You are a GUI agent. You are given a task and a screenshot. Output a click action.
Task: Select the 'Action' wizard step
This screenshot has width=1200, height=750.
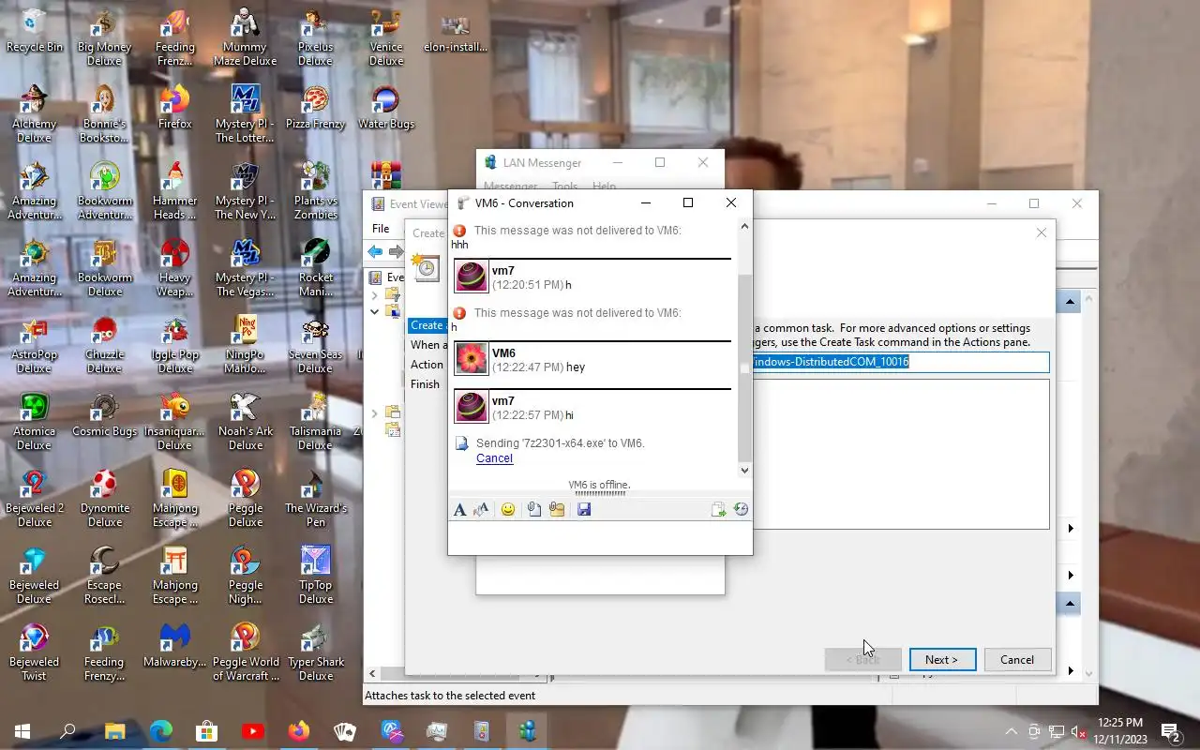(427, 365)
